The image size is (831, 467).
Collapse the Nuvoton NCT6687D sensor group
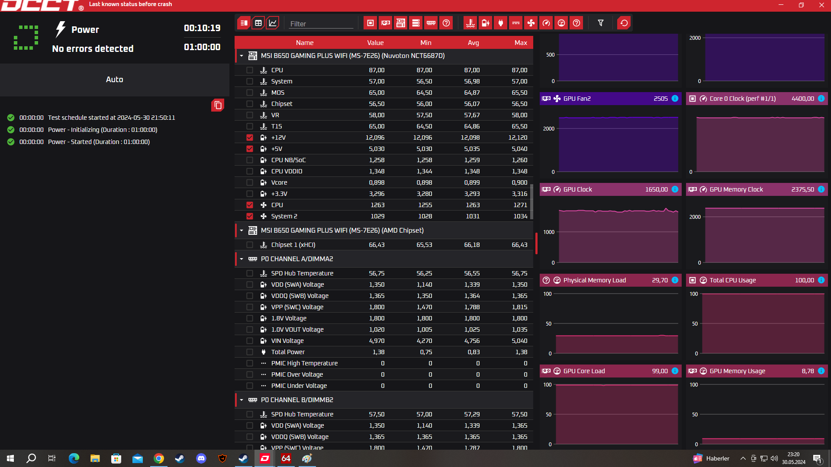pyautogui.click(x=242, y=56)
